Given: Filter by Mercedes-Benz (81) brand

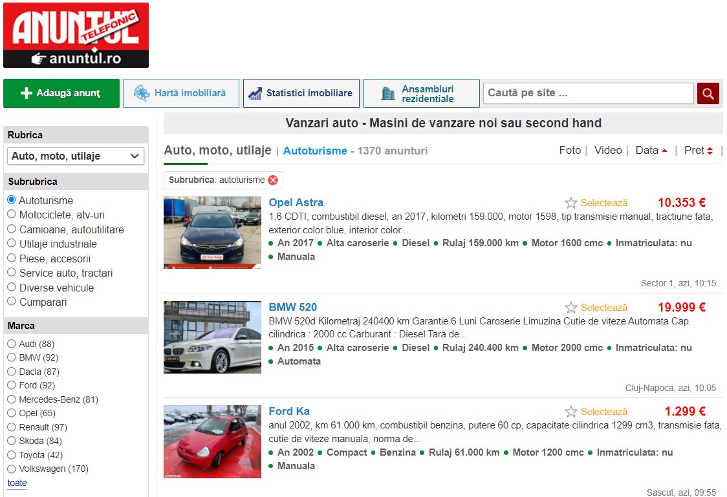Looking at the screenshot, I should click(x=12, y=399).
